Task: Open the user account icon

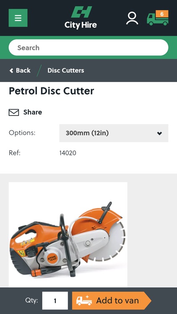Action: (132, 18)
